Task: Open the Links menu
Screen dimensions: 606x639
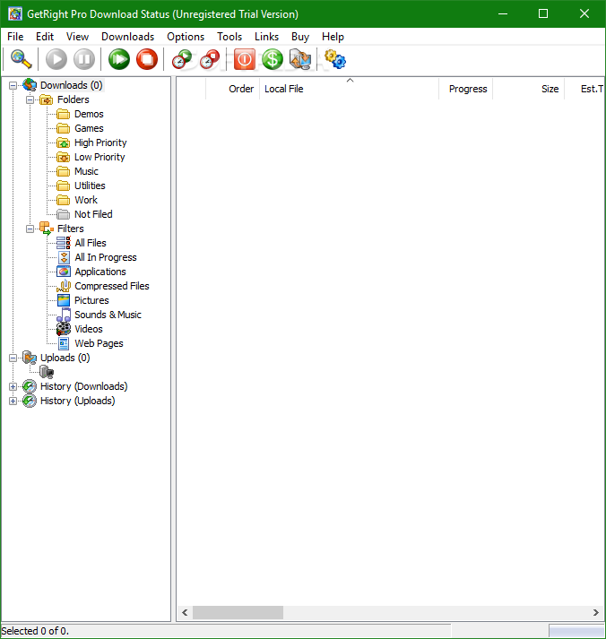Action: click(x=266, y=37)
